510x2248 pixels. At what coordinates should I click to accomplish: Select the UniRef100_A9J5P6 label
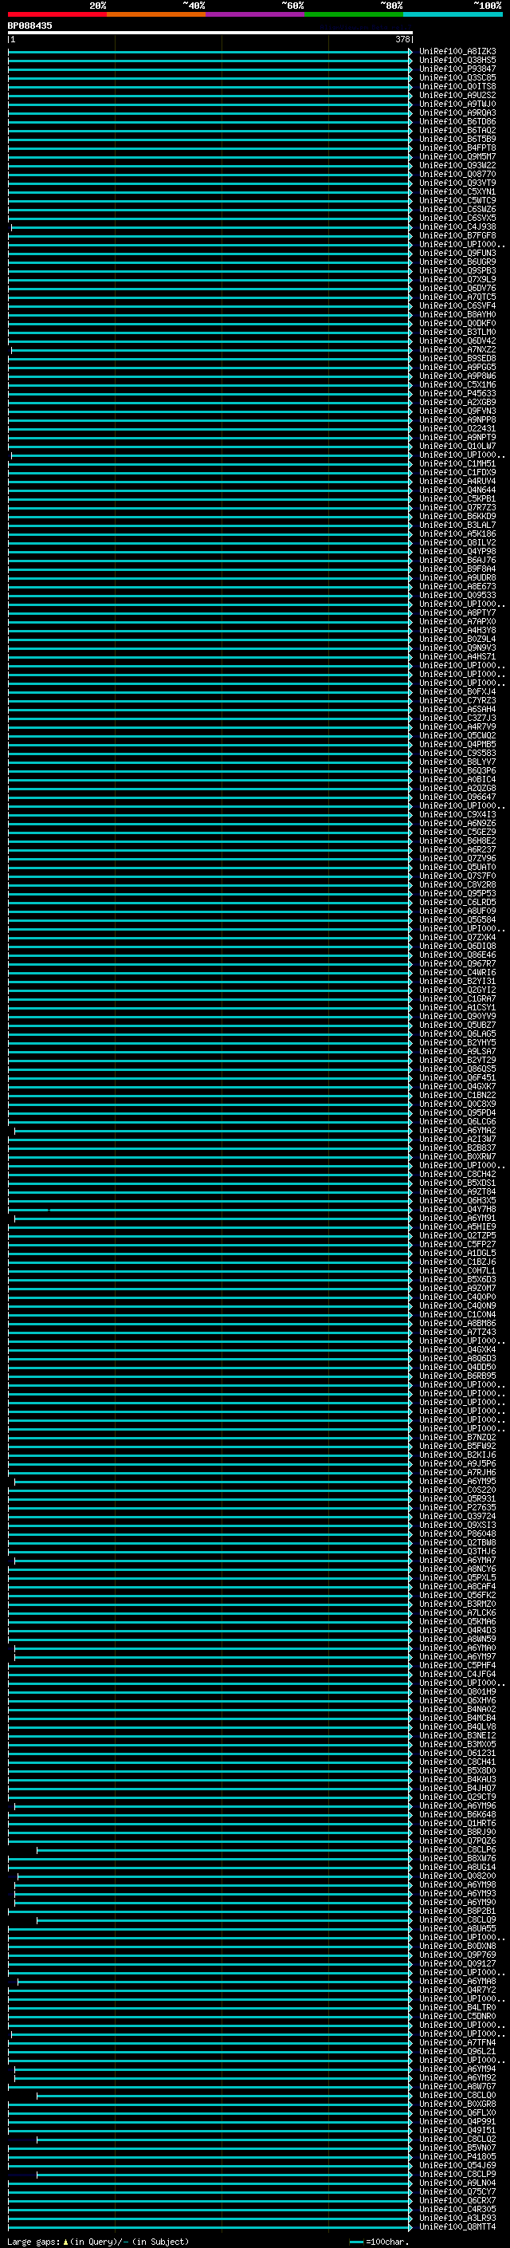[x=457, y=1463]
